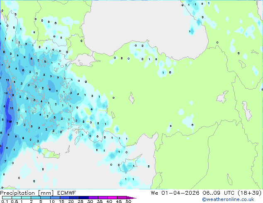The height and width of the screenshot is (203, 263).
Task: Click the legend label '0.1'
Action: [5, 201]
